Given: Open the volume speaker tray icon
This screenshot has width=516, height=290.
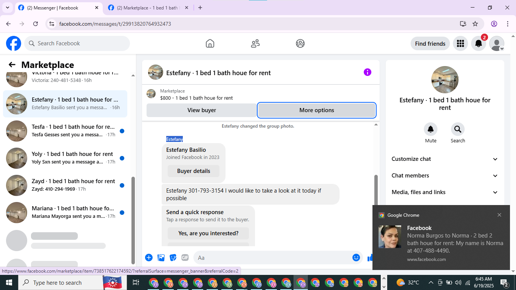Looking at the screenshot, I should point(458,282).
